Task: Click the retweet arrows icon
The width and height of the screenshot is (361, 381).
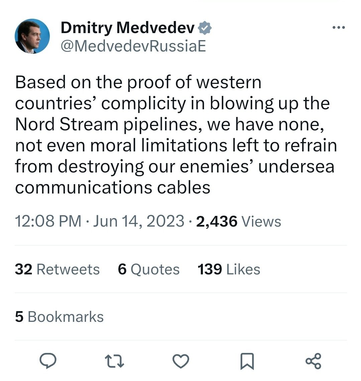Action: [114, 361]
